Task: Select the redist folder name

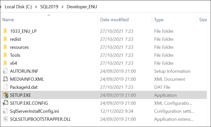Action: (x=16, y=39)
